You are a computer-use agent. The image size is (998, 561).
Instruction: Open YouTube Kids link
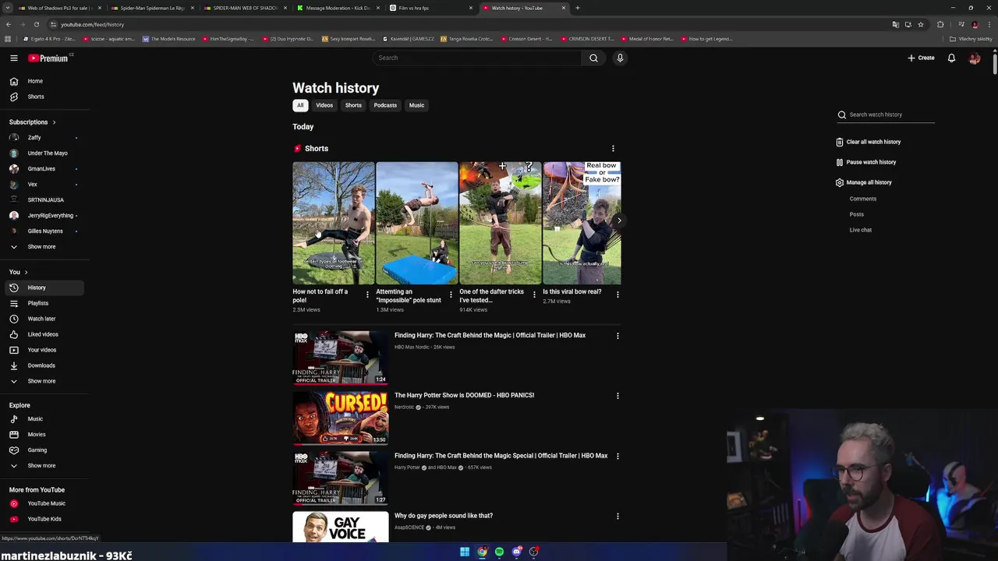tap(43, 519)
